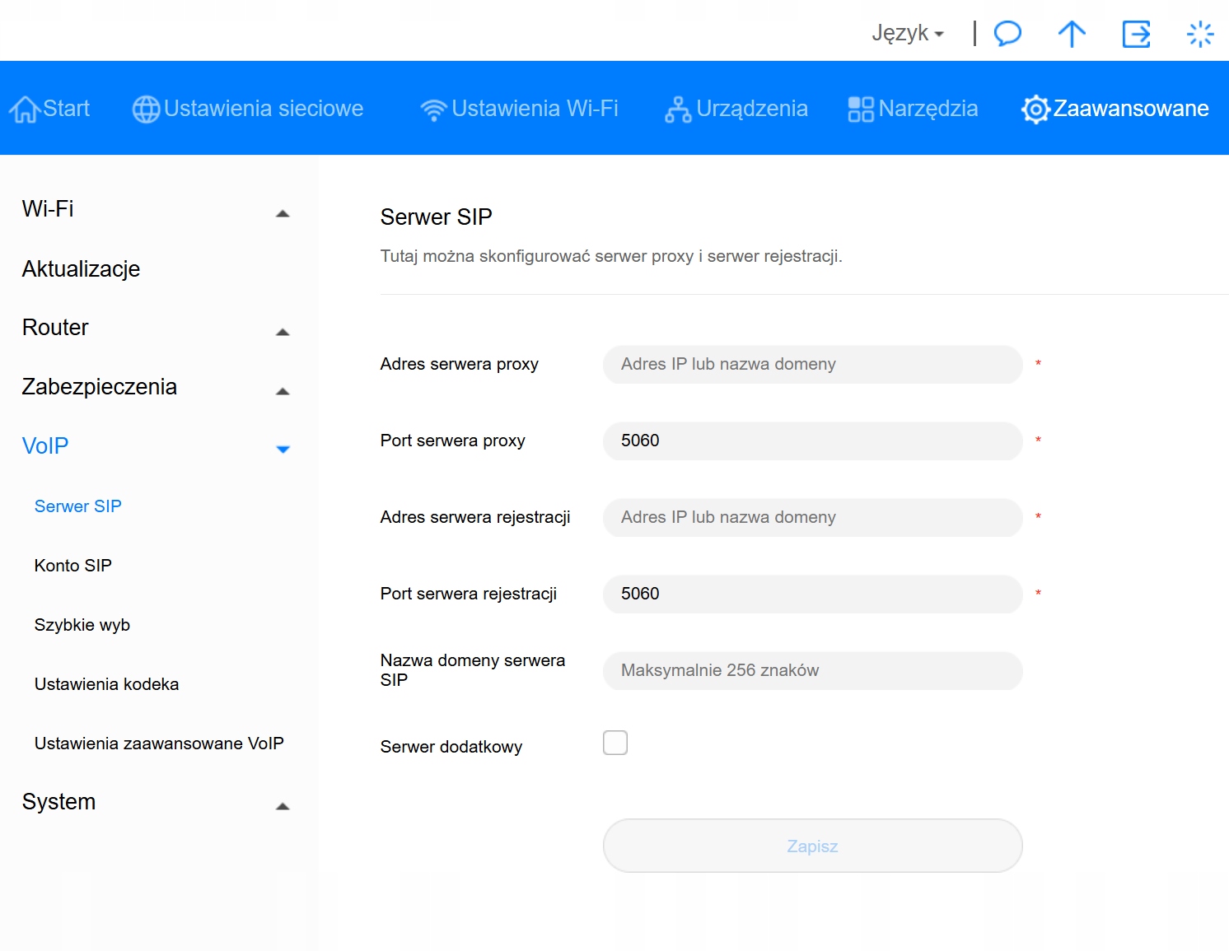
Task: Click the globe icon for Ustawienia sieciowe
Action: pyautogui.click(x=146, y=109)
